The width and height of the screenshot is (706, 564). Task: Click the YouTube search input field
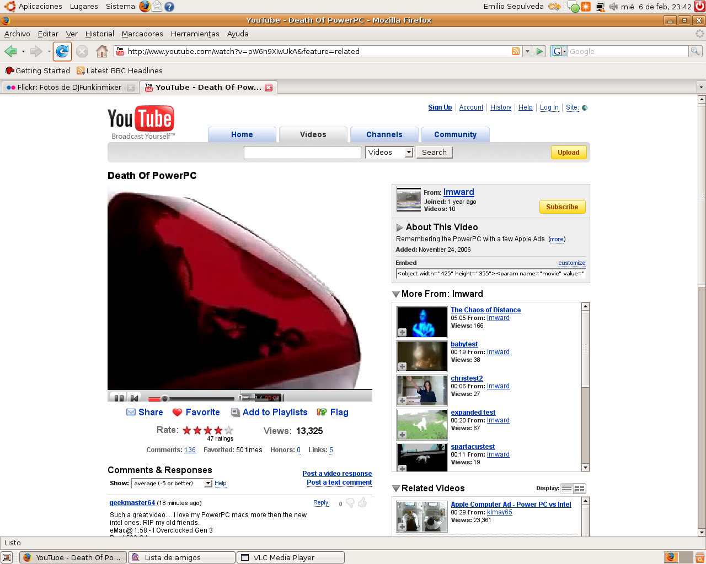tap(302, 153)
